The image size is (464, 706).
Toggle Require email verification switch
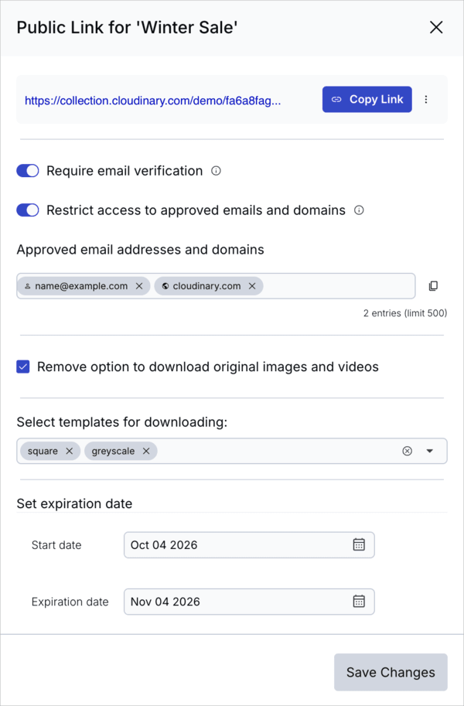[x=28, y=171]
